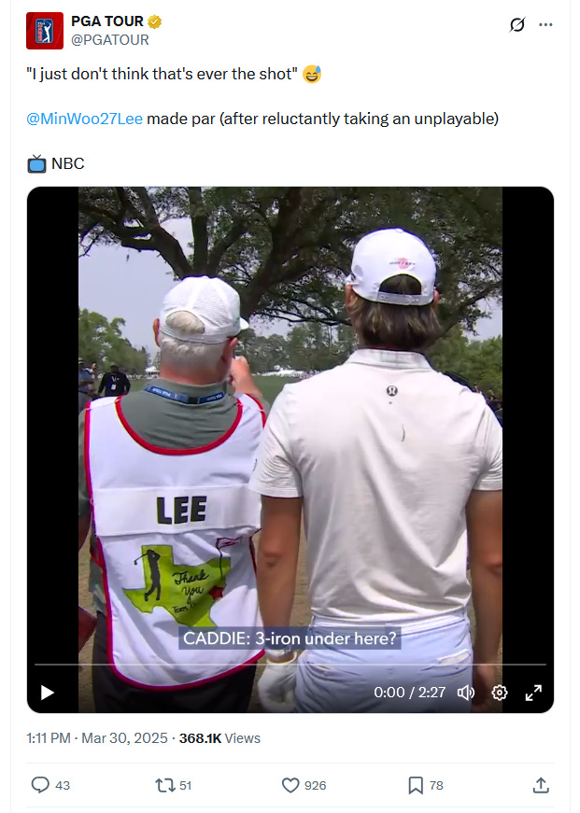Click the @PGATOUR handle
This screenshot has height=813, width=580.
point(110,40)
